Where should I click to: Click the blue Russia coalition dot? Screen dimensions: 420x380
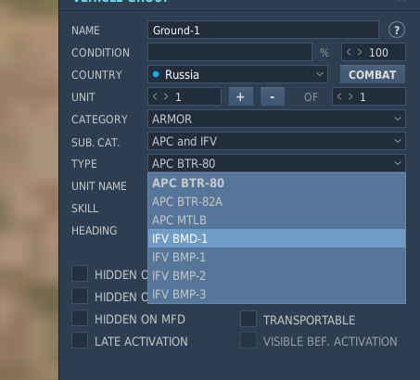156,74
